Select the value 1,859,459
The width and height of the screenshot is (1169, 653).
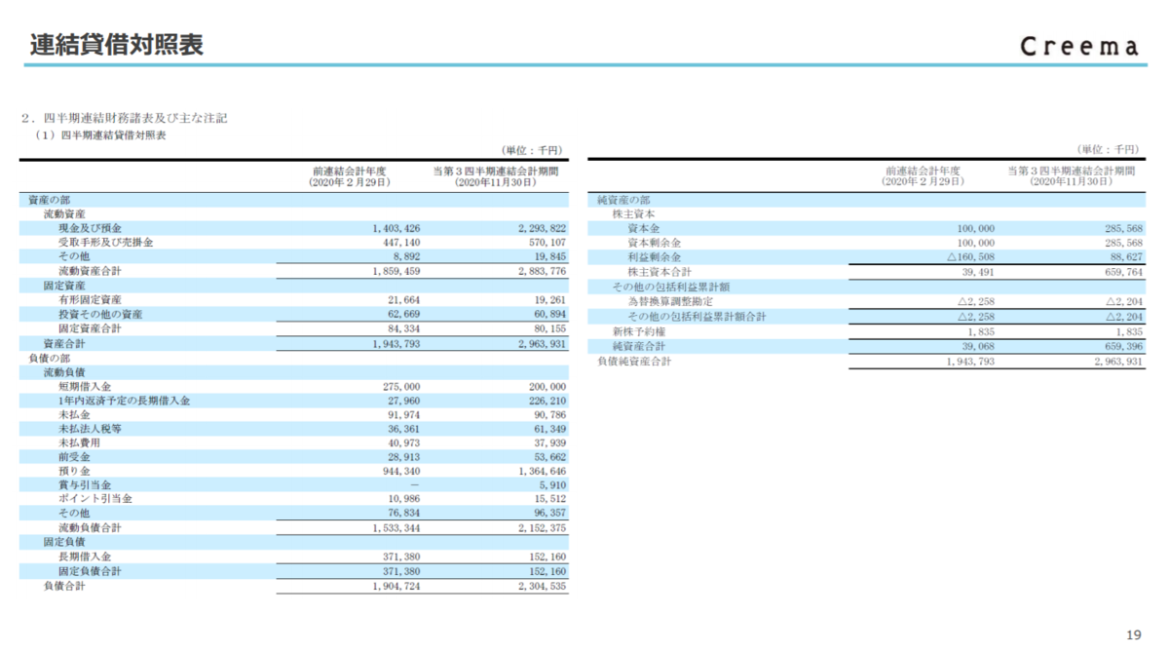coord(395,271)
